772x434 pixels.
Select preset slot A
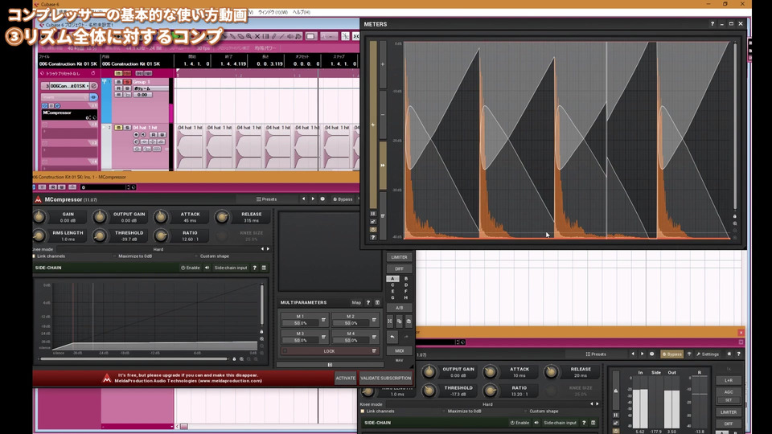point(392,279)
